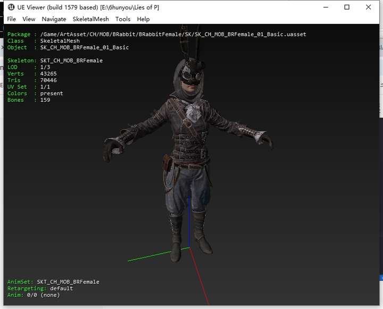
Task: Click the green axis line on the floor
Action: pos(157,255)
